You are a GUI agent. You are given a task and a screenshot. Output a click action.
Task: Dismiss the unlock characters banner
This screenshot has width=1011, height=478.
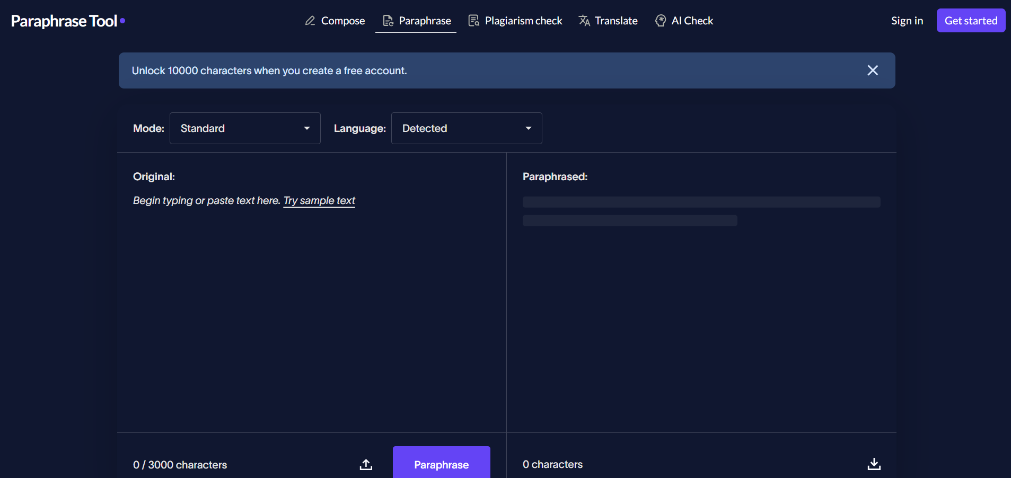coord(873,70)
